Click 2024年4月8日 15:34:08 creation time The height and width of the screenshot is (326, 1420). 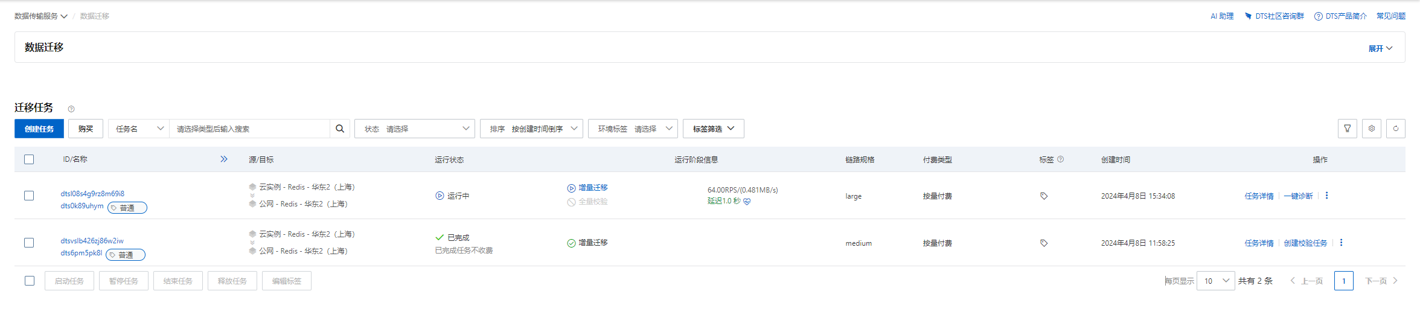tap(1138, 196)
